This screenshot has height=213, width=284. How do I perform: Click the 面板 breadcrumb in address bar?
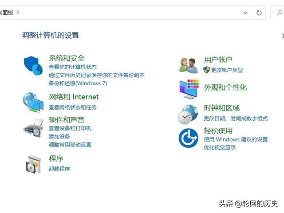click(x=7, y=12)
